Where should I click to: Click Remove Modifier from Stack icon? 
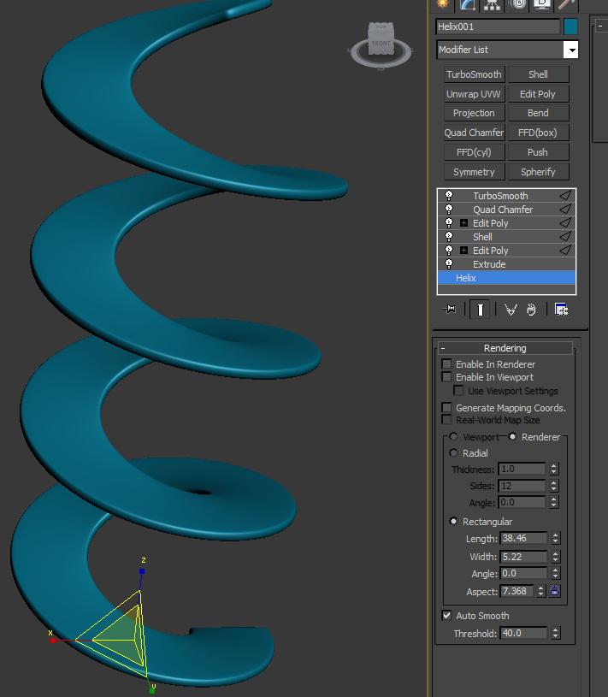tap(531, 310)
